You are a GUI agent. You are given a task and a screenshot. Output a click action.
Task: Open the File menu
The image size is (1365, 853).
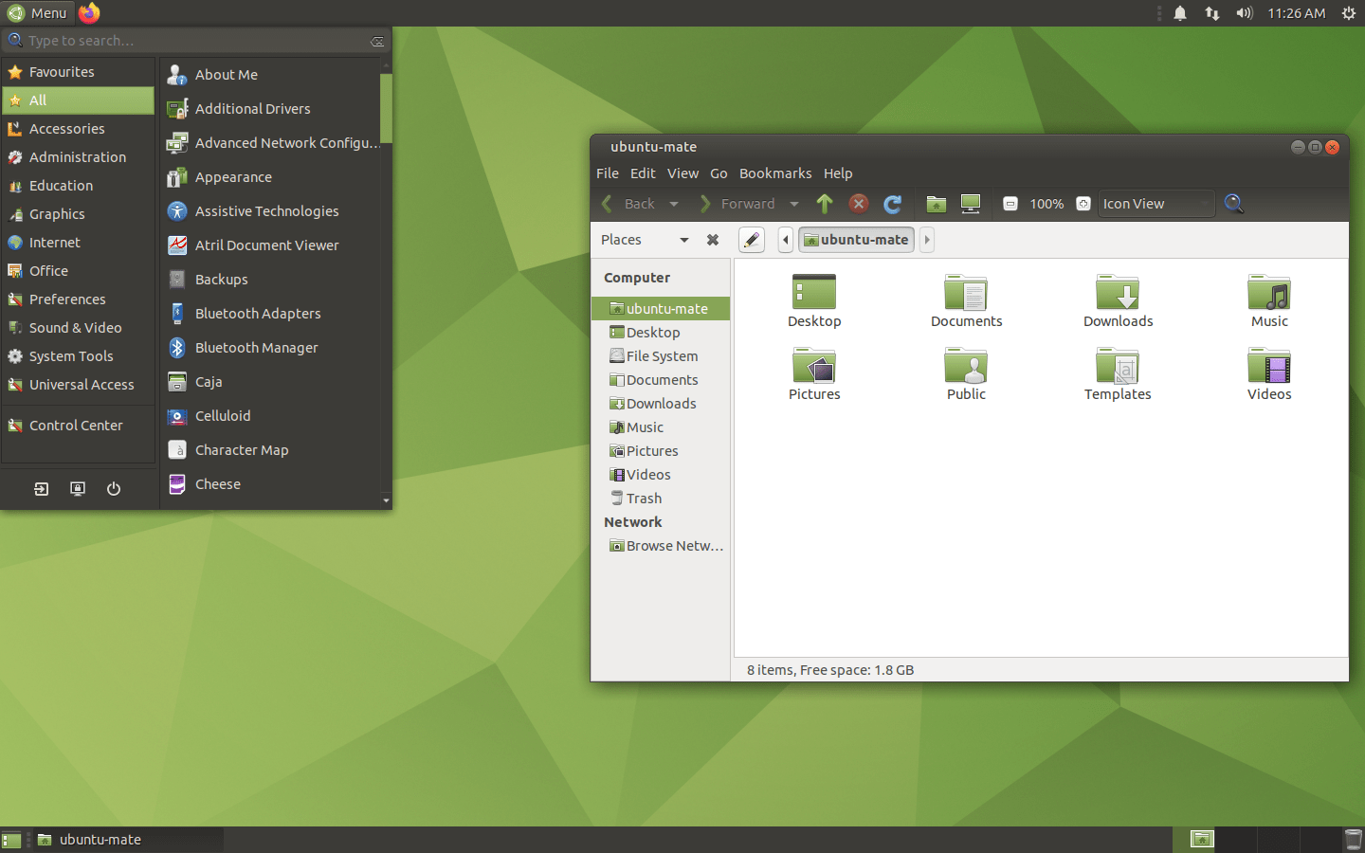click(x=608, y=173)
